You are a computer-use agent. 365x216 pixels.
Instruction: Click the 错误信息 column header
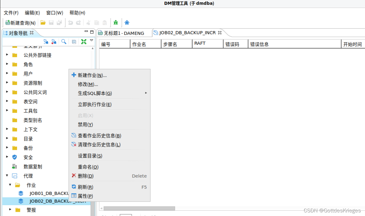pyautogui.click(x=294, y=44)
